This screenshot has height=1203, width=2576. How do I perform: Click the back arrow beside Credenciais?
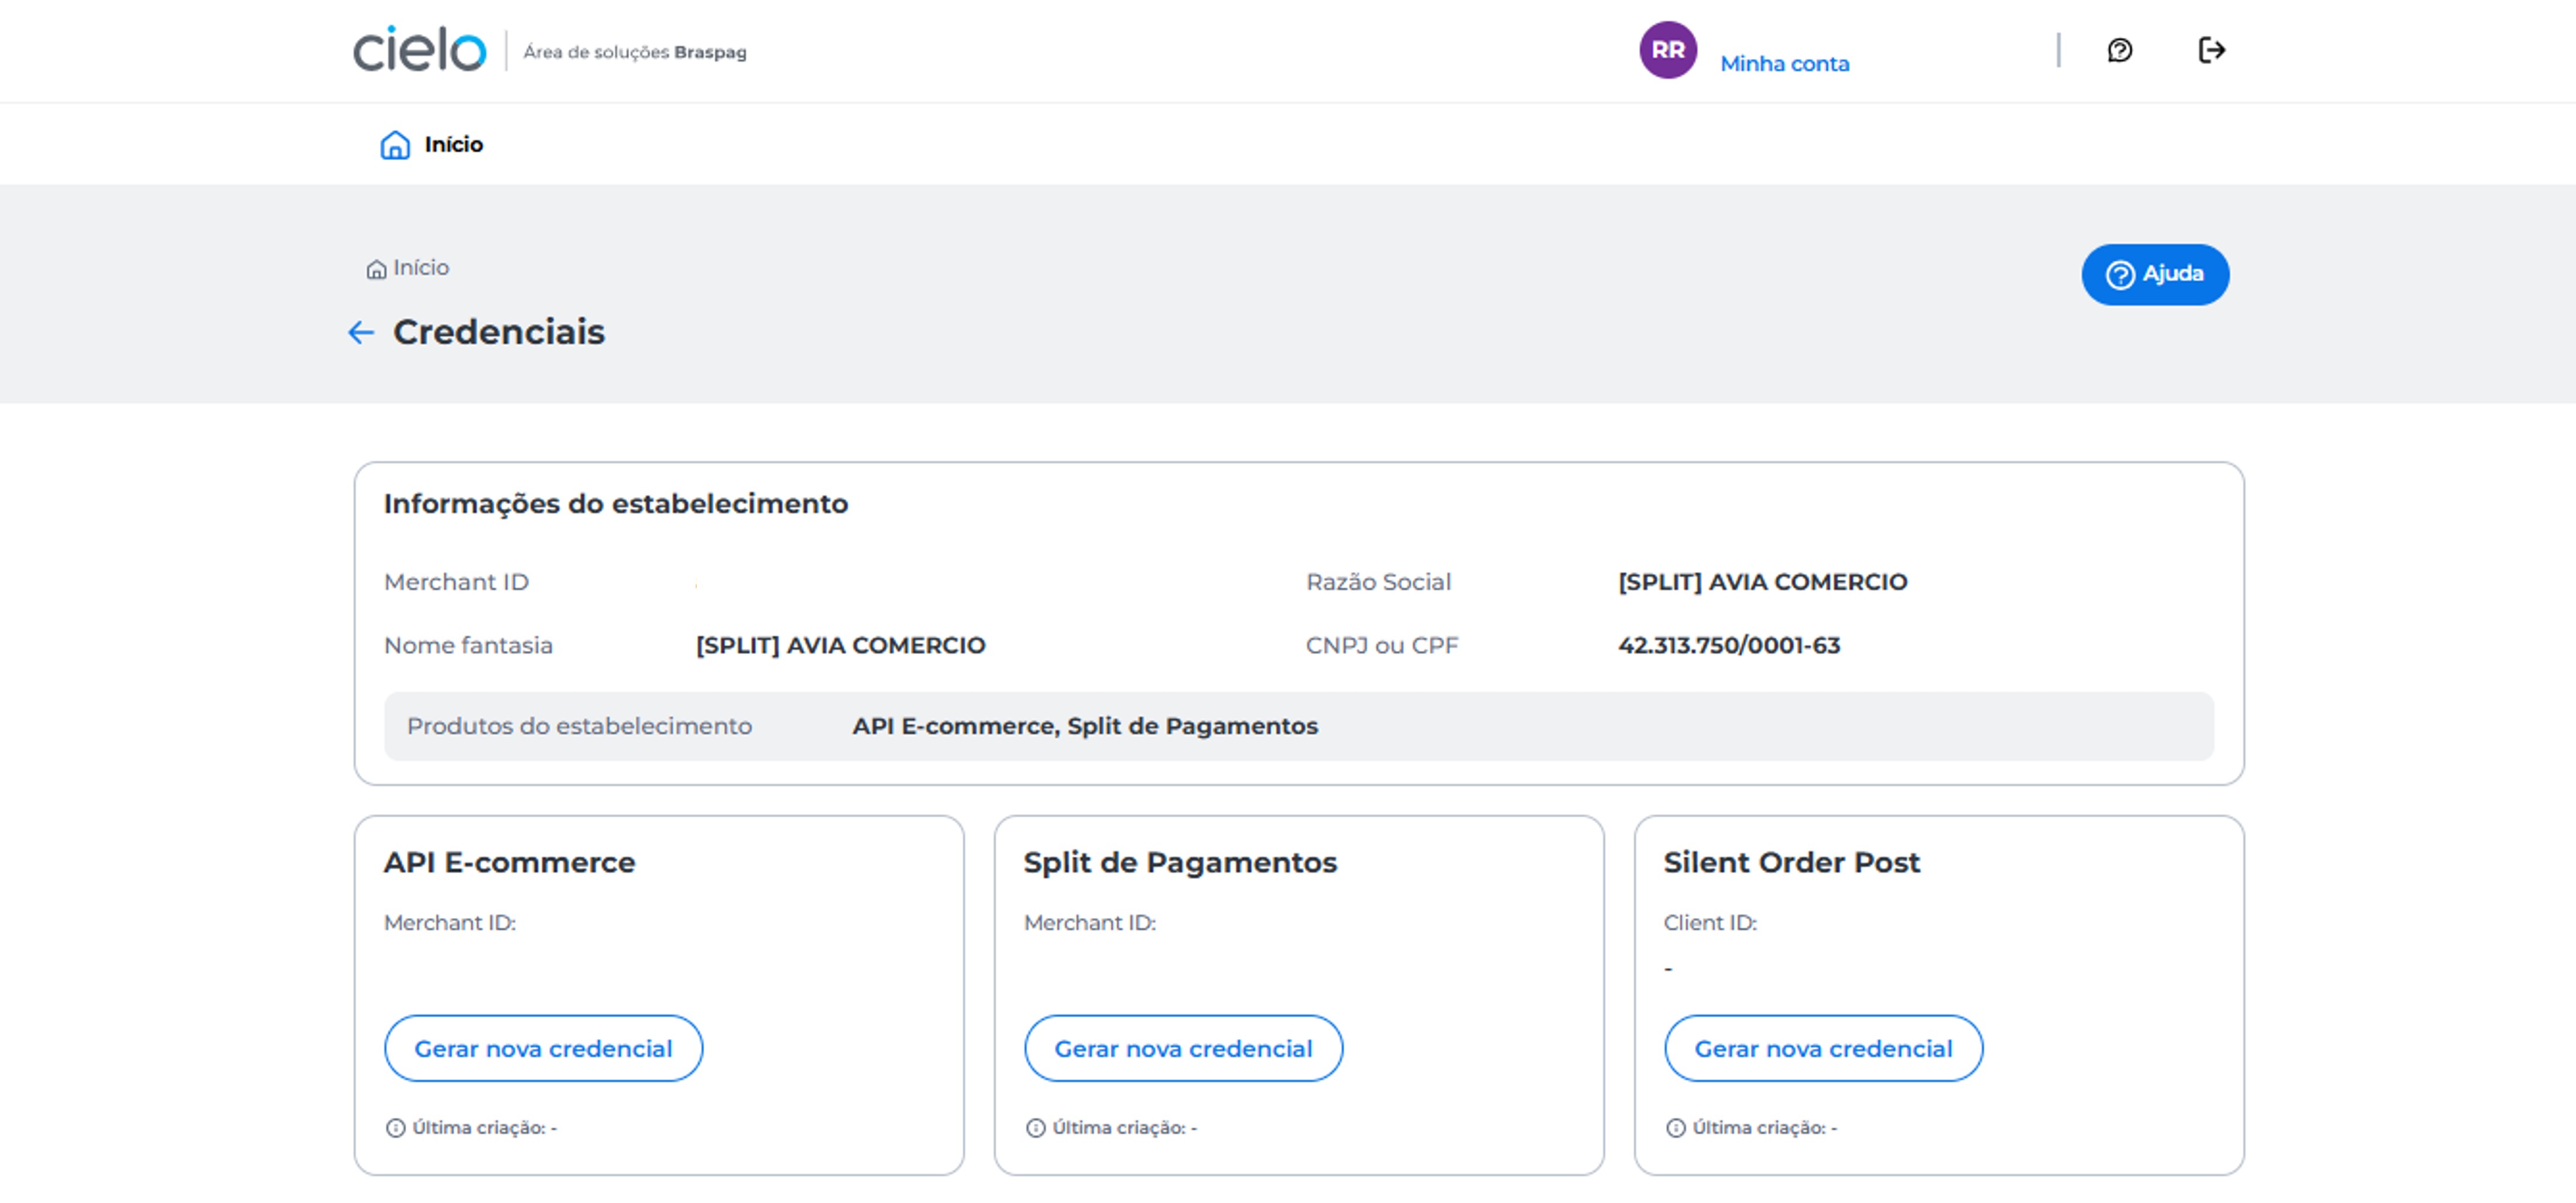point(361,333)
